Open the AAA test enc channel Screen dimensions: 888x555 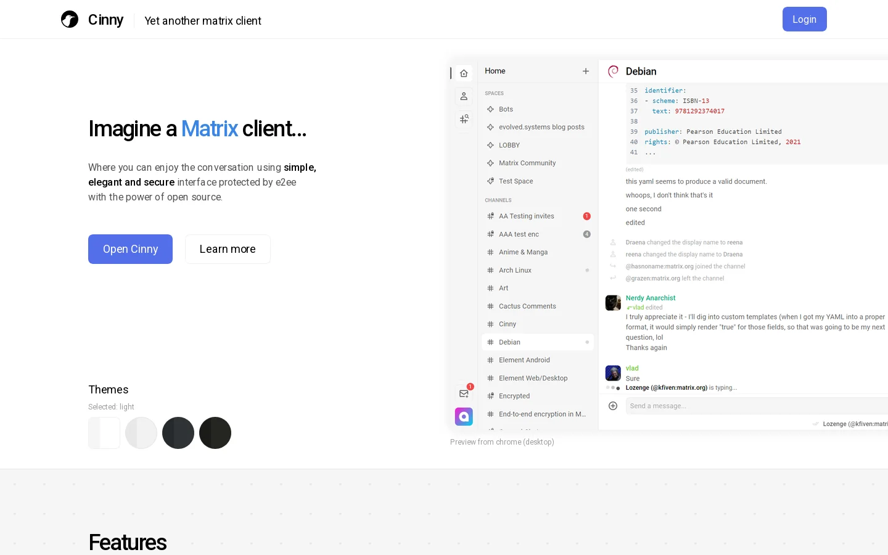click(537, 234)
